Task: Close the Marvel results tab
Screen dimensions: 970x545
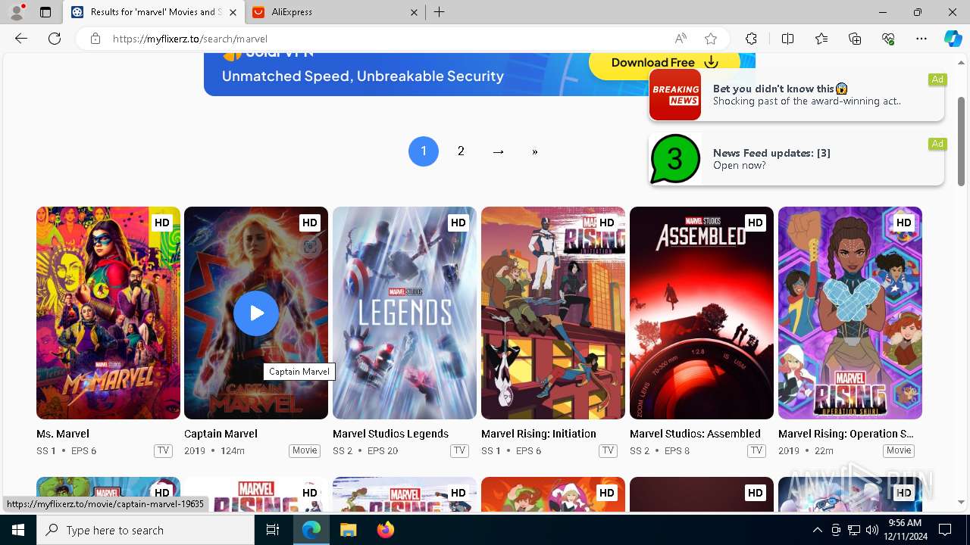Action: coord(233,12)
